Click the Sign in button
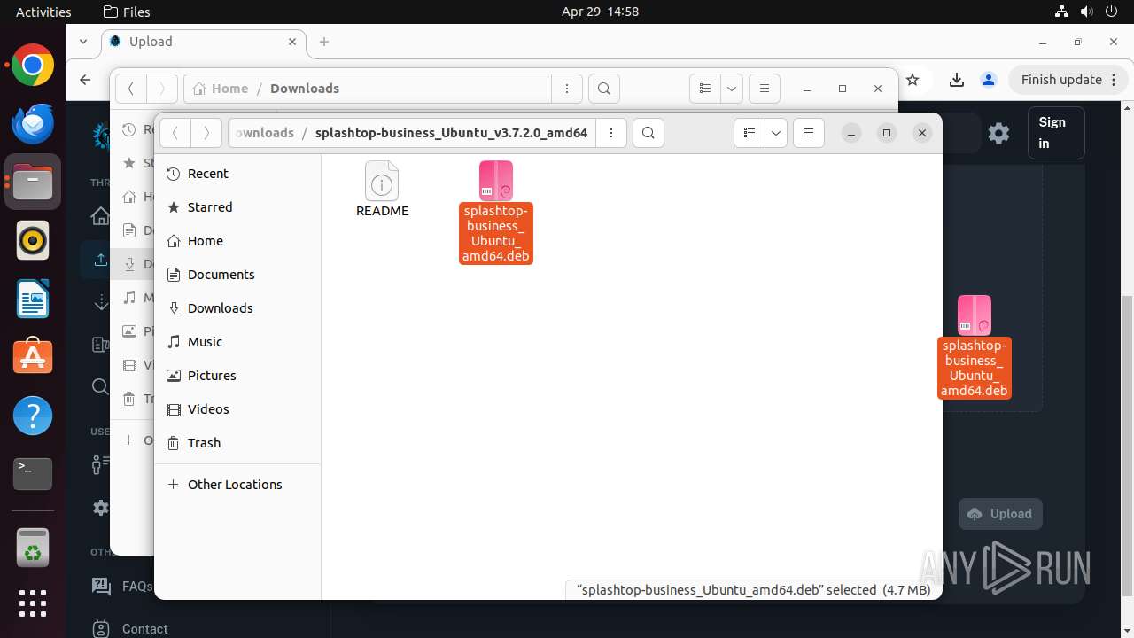1134x638 pixels. point(1056,133)
